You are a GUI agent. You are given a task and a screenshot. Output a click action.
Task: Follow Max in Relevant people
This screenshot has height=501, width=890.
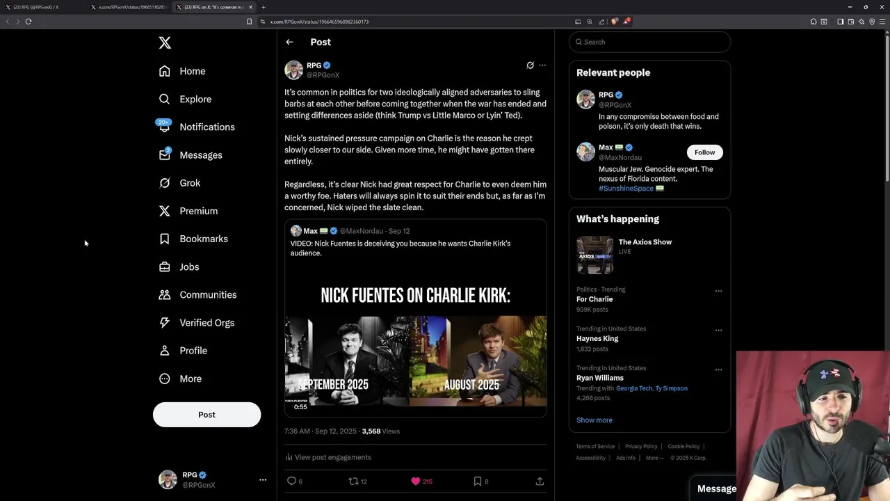pyautogui.click(x=704, y=152)
